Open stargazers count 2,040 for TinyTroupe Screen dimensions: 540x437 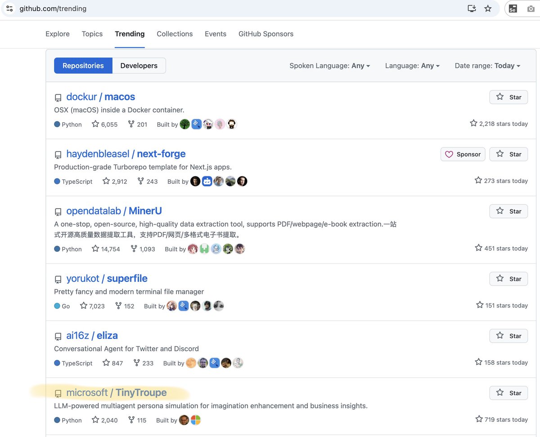tap(104, 420)
